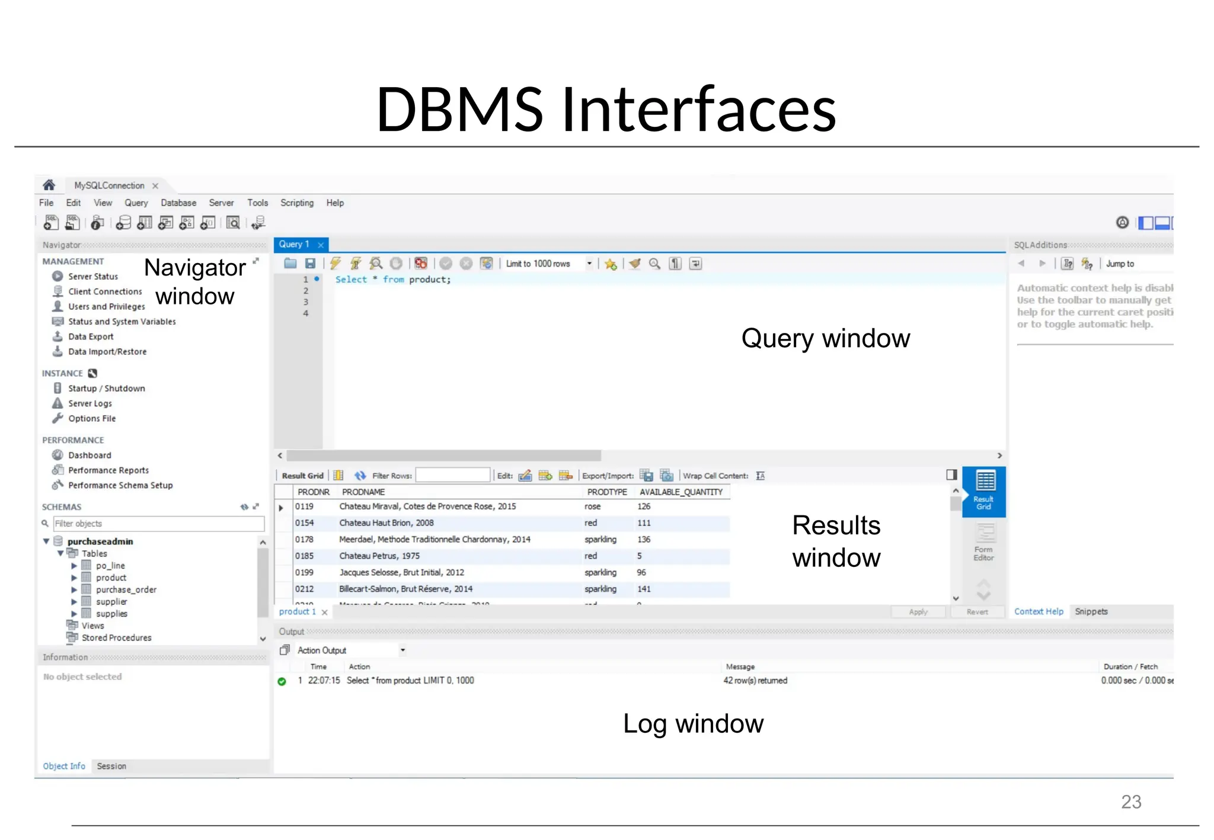The height and width of the screenshot is (840, 1214).
Task: Open the Database menu
Action: click(x=178, y=203)
